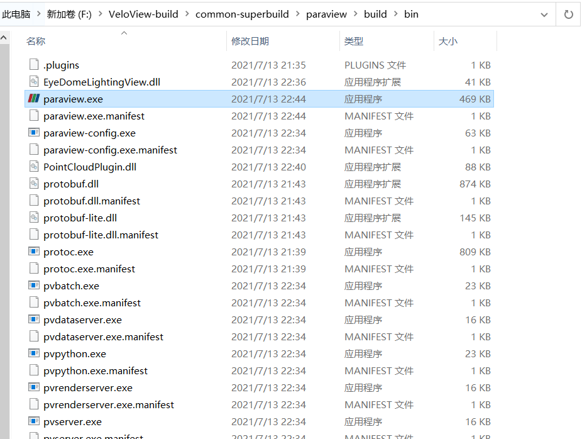Expand chevron after common-superbuild breadcrumb

[x=298, y=14]
